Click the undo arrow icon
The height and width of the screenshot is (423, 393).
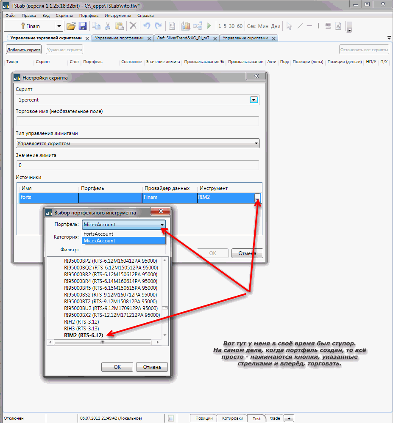pos(147,26)
